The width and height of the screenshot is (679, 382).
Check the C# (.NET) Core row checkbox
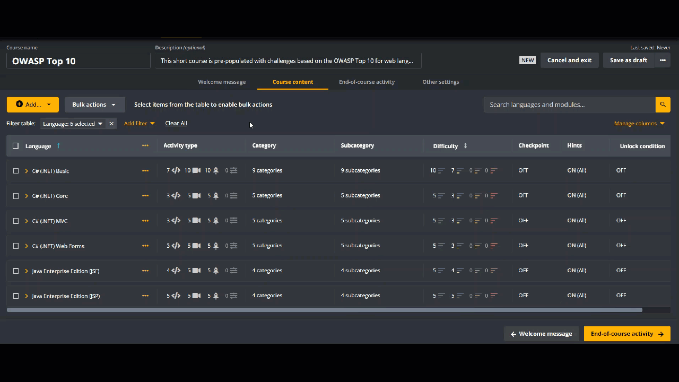pyautogui.click(x=15, y=196)
